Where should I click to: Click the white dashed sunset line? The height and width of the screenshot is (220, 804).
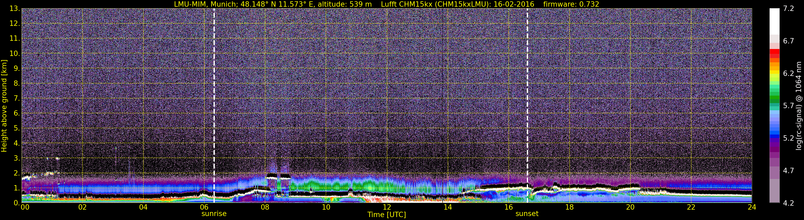click(x=528, y=105)
